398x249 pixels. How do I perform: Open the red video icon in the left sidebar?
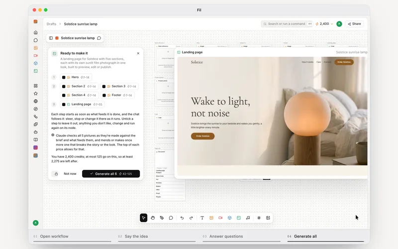(x=35, y=55)
